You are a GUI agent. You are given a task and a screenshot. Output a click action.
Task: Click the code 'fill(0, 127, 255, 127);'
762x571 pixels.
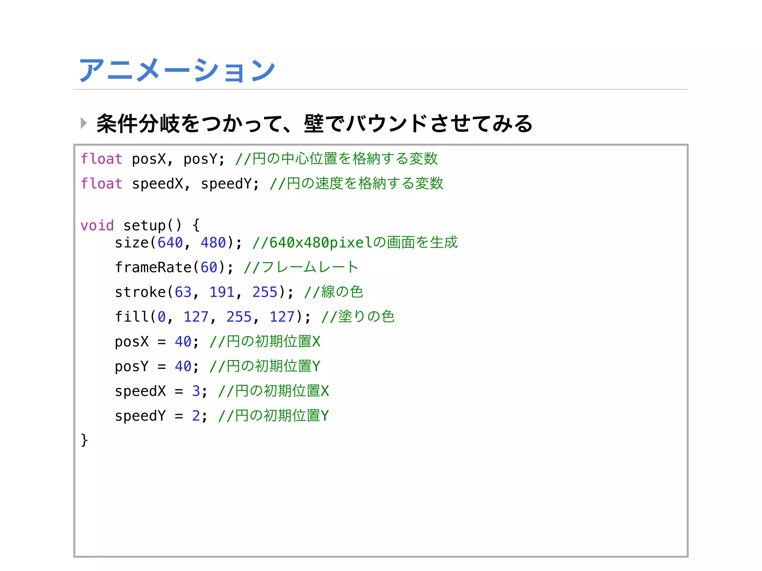tap(213, 317)
